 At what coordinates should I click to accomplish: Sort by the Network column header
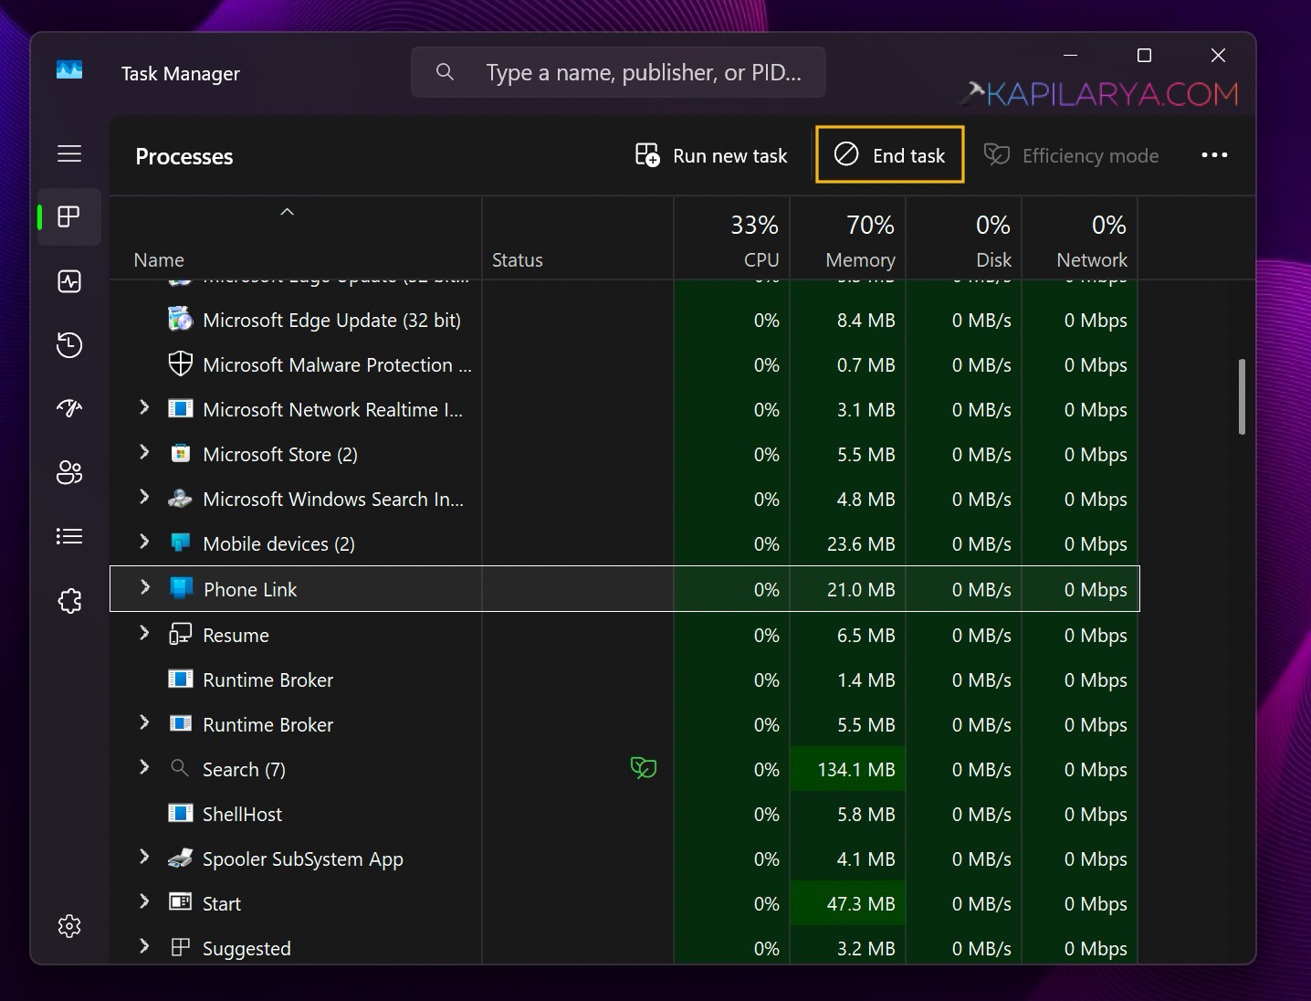pyautogui.click(x=1079, y=238)
